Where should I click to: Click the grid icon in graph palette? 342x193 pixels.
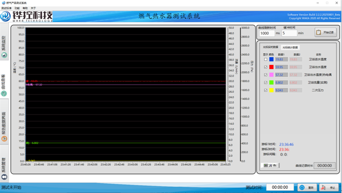point(265,166)
